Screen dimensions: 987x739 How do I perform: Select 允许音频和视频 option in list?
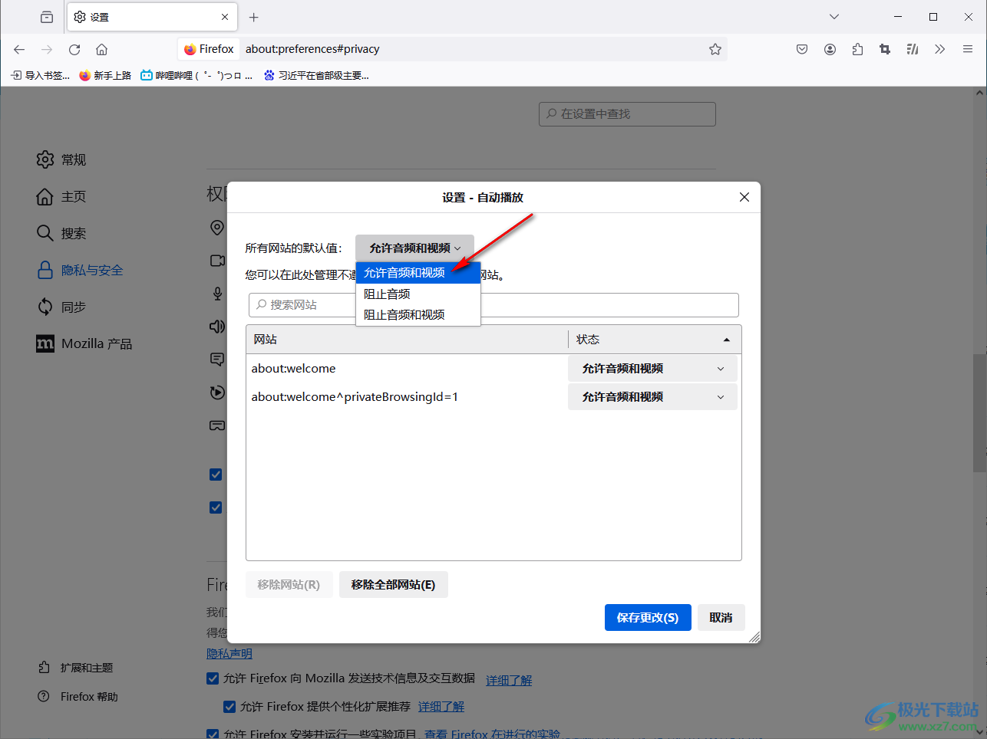coord(418,273)
